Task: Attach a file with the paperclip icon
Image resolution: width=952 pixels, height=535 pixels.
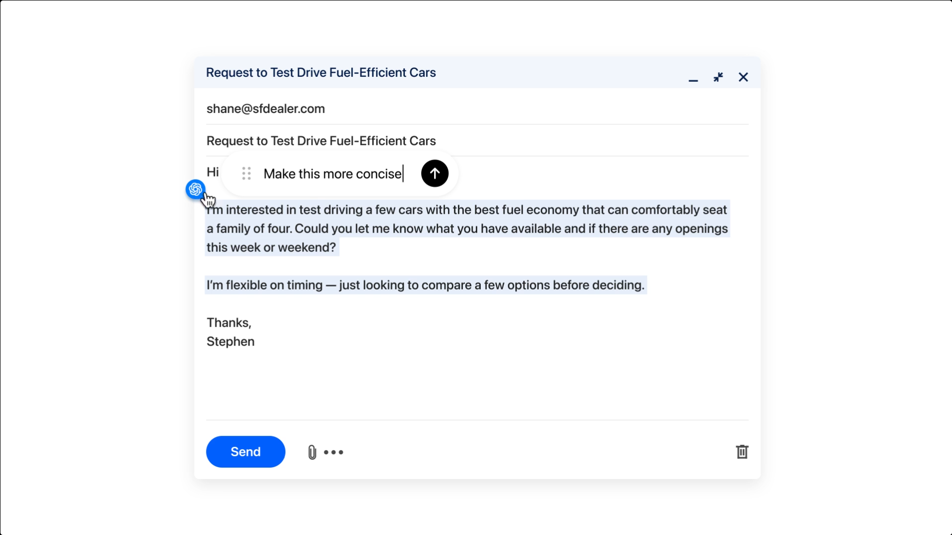Action: click(x=312, y=452)
